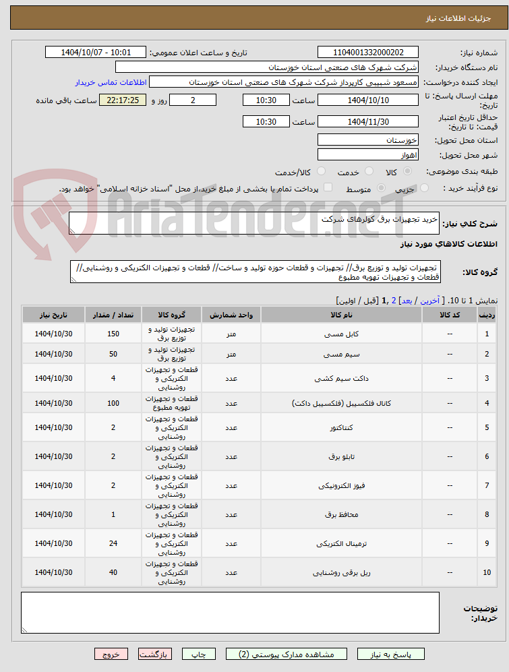Click quantity 100 in کانال فلکسیبل row
This screenshot has width=509, height=672.
(113, 403)
